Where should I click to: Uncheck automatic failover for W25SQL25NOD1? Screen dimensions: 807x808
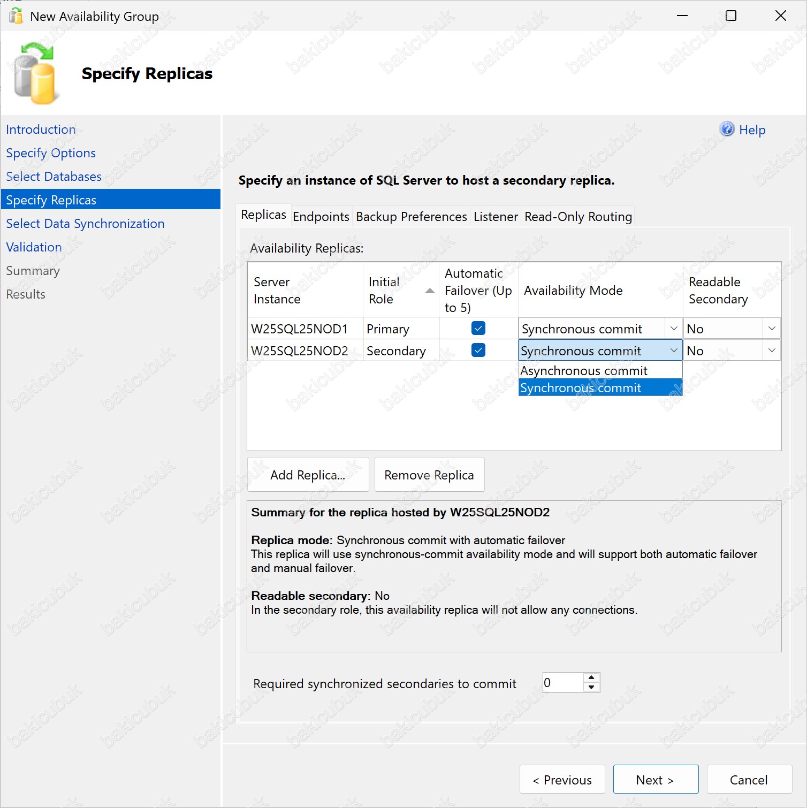(478, 328)
